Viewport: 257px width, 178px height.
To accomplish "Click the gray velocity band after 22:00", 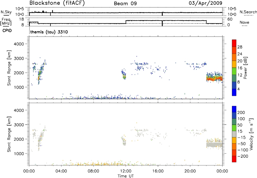I will 214,145.
